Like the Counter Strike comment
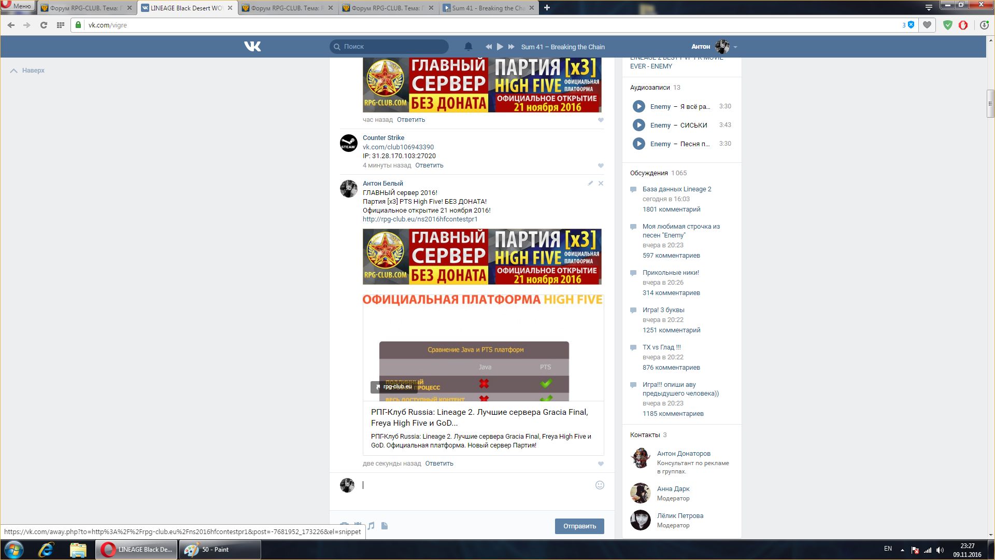Screen dimensions: 995x560 [x=601, y=165]
